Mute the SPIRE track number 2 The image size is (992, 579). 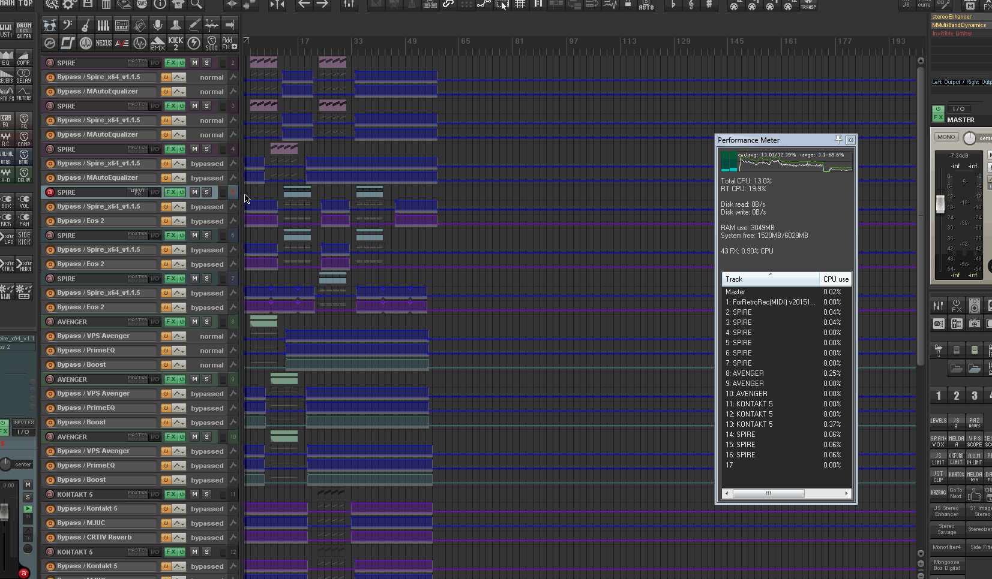pos(194,63)
